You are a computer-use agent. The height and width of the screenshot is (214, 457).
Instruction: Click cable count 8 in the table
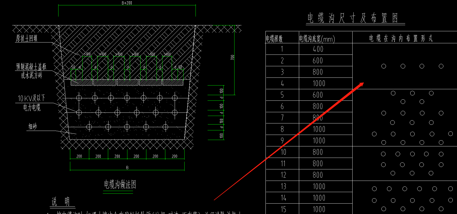click(x=282, y=129)
